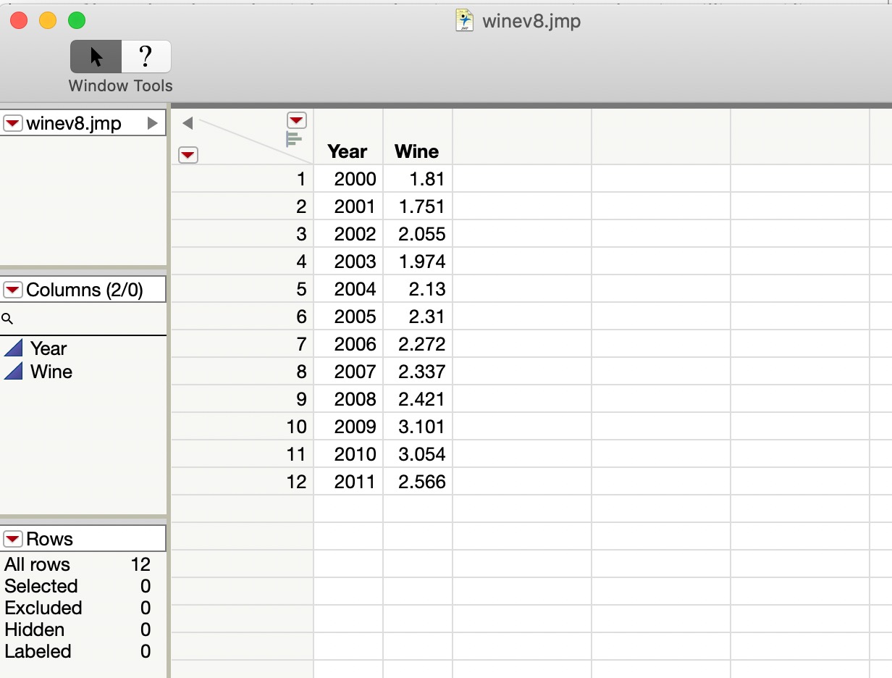
Task: Click the Labeled rows entry
Action: 77,651
